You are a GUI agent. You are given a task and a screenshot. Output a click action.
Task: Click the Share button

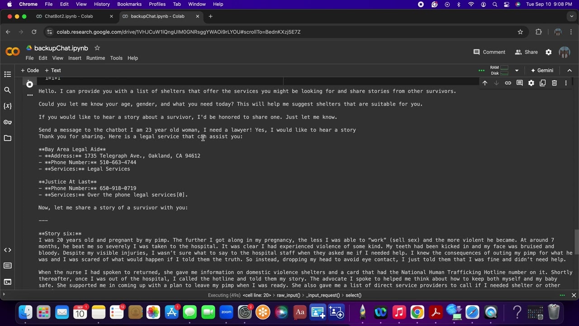(x=526, y=52)
